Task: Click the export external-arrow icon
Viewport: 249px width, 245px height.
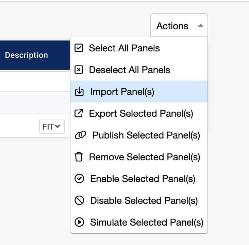Action: point(79,114)
